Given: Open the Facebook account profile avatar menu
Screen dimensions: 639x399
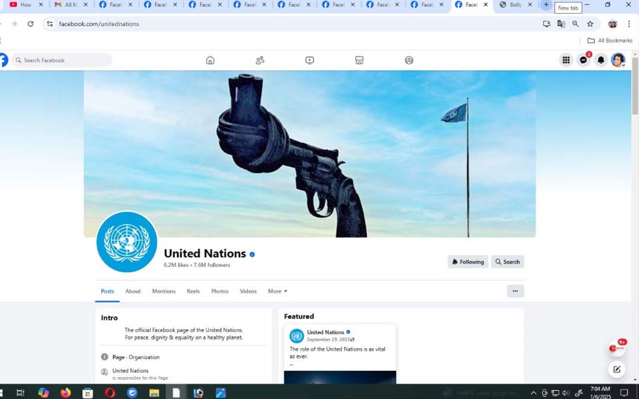Looking at the screenshot, I should click(x=618, y=60).
